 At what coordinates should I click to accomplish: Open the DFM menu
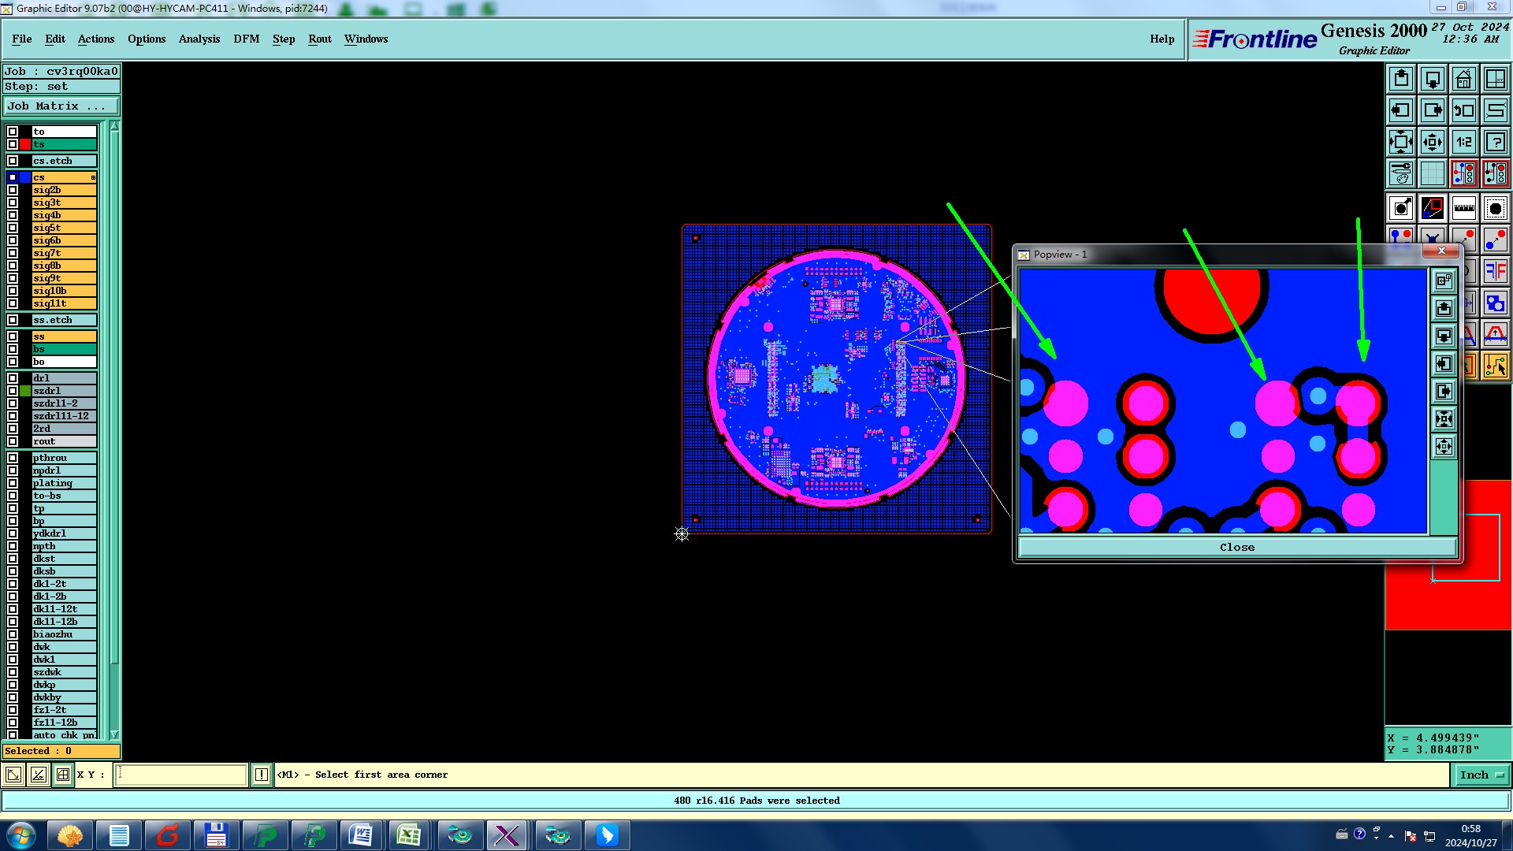[x=246, y=39]
